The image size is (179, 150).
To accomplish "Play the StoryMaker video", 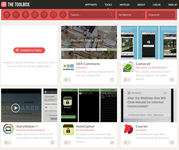I will 15,108.
